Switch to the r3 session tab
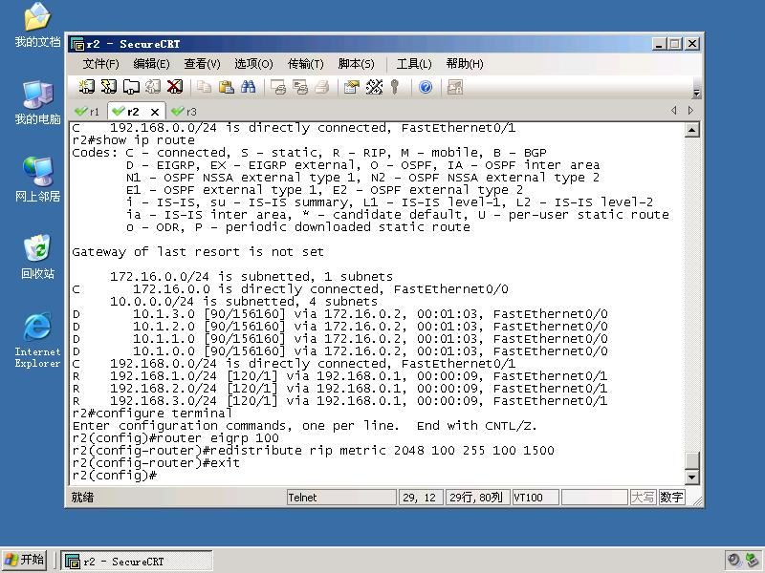Screen dimensions: 765x573 (x=184, y=112)
